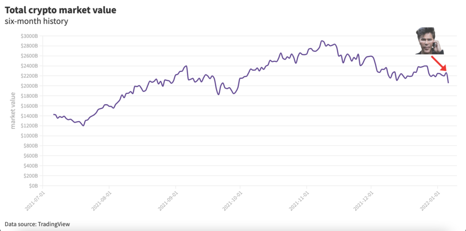Click the red arrow annotation
466x231 pixels.
tap(440, 62)
